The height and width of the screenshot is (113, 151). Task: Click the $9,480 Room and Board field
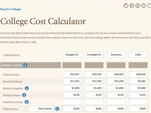click(138, 81)
